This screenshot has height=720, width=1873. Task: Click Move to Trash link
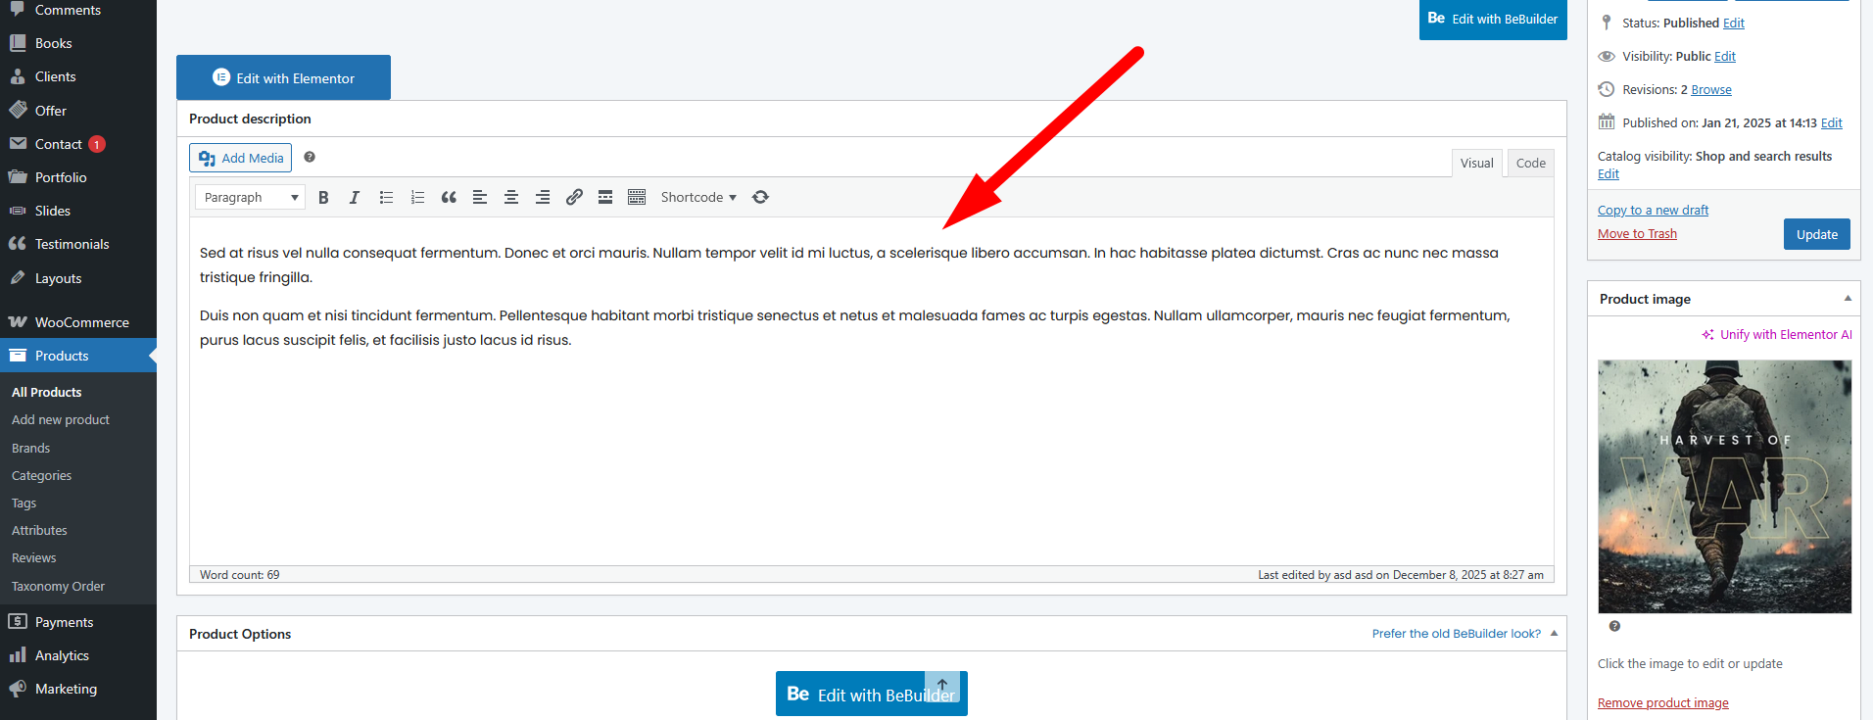[1637, 234]
